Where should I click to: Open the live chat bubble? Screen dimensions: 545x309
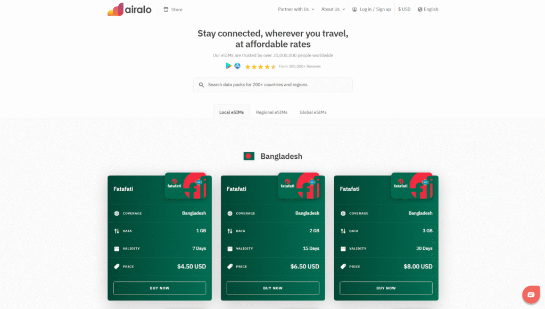click(x=531, y=295)
